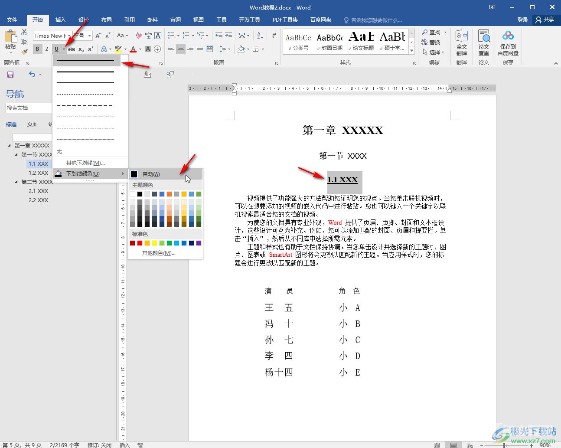Select Justify alignment icon
This screenshot has width=561, height=448.
point(200,49)
